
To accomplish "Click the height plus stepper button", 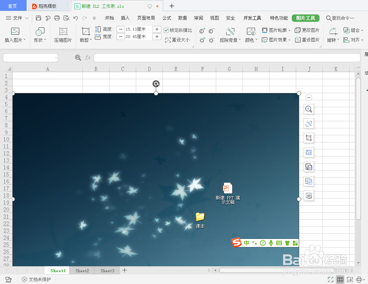I will tap(157, 29).
